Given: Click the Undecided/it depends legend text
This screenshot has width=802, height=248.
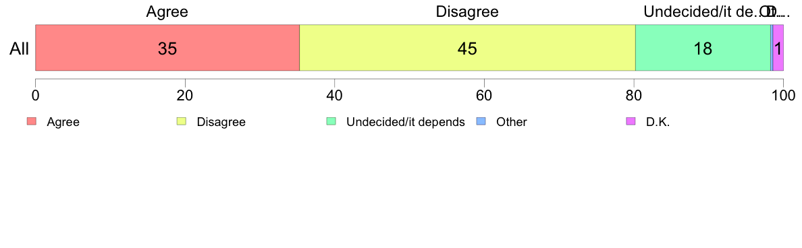Looking at the screenshot, I should 406,123.
